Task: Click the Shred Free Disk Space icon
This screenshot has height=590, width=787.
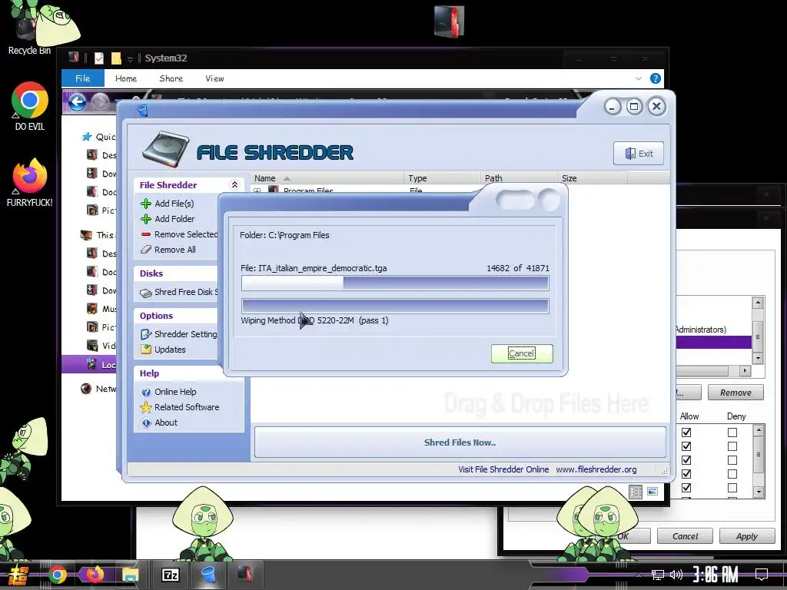Action: click(146, 293)
